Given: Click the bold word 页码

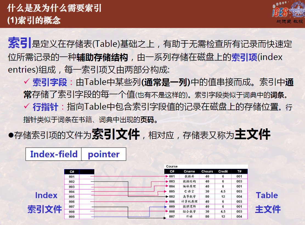Looking at the screenshot, I should (147, 120).
